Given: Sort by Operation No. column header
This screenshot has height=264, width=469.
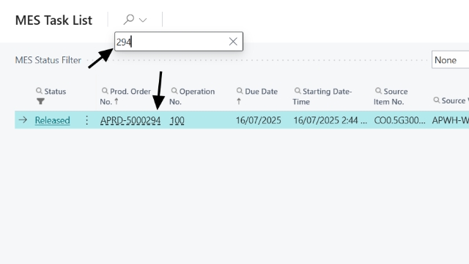Looking at the screenshot, I should point(192,96).
